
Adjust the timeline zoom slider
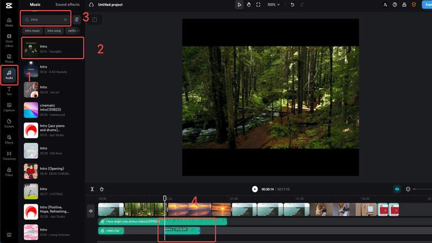point(423,189)
